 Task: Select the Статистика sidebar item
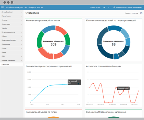pos(12,64)
